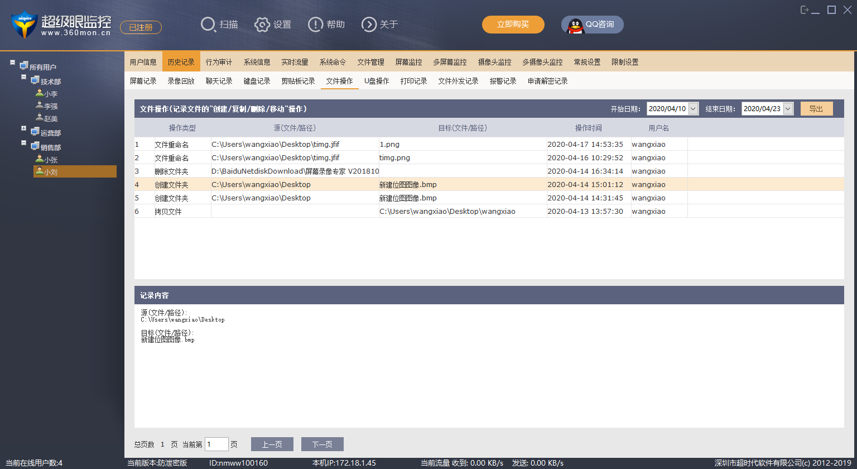Open Settings via the gear icon
This screenshot has width=857, height=469.
262,25
